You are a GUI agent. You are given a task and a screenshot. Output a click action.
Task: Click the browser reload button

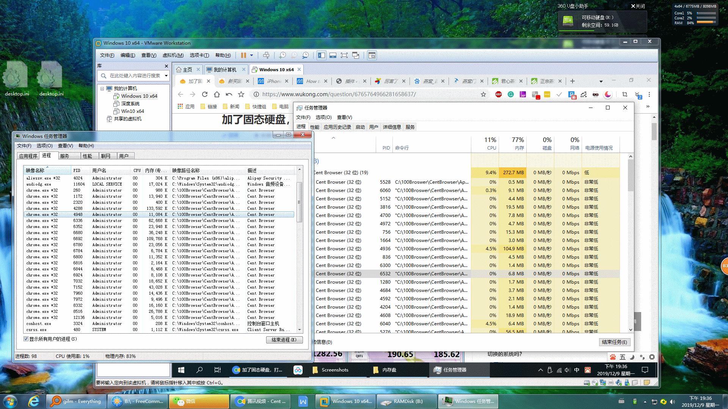(205, 94)
